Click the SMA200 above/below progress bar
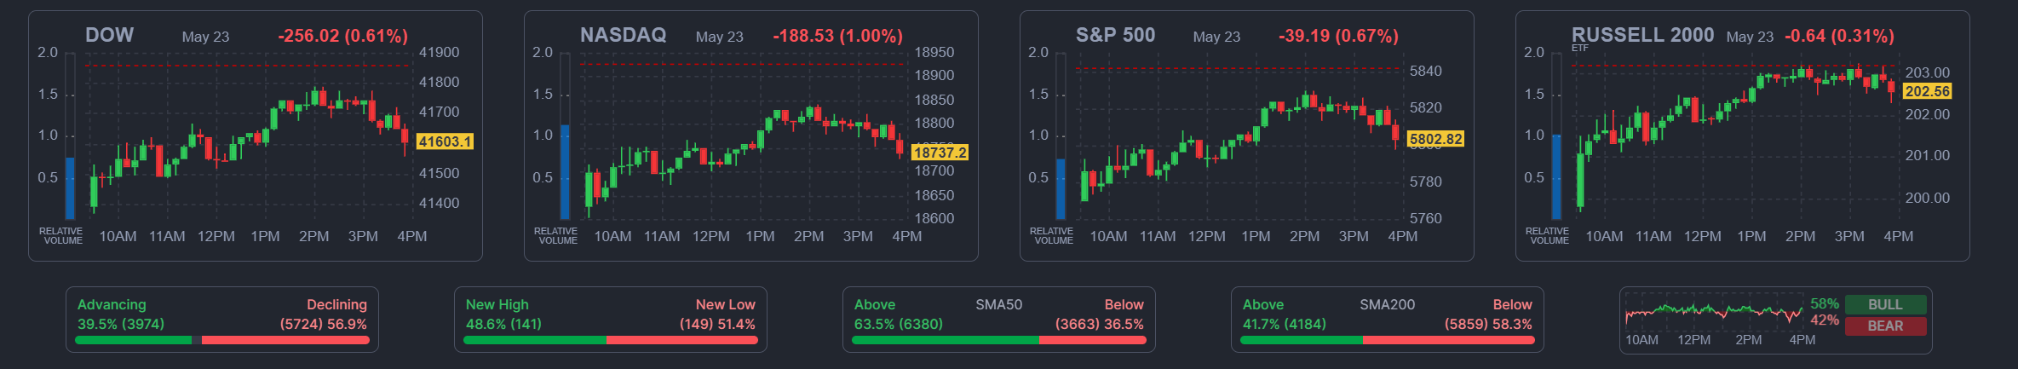Image resolution: width=2018 pixels, height=369 pixels. point(1388,340)
